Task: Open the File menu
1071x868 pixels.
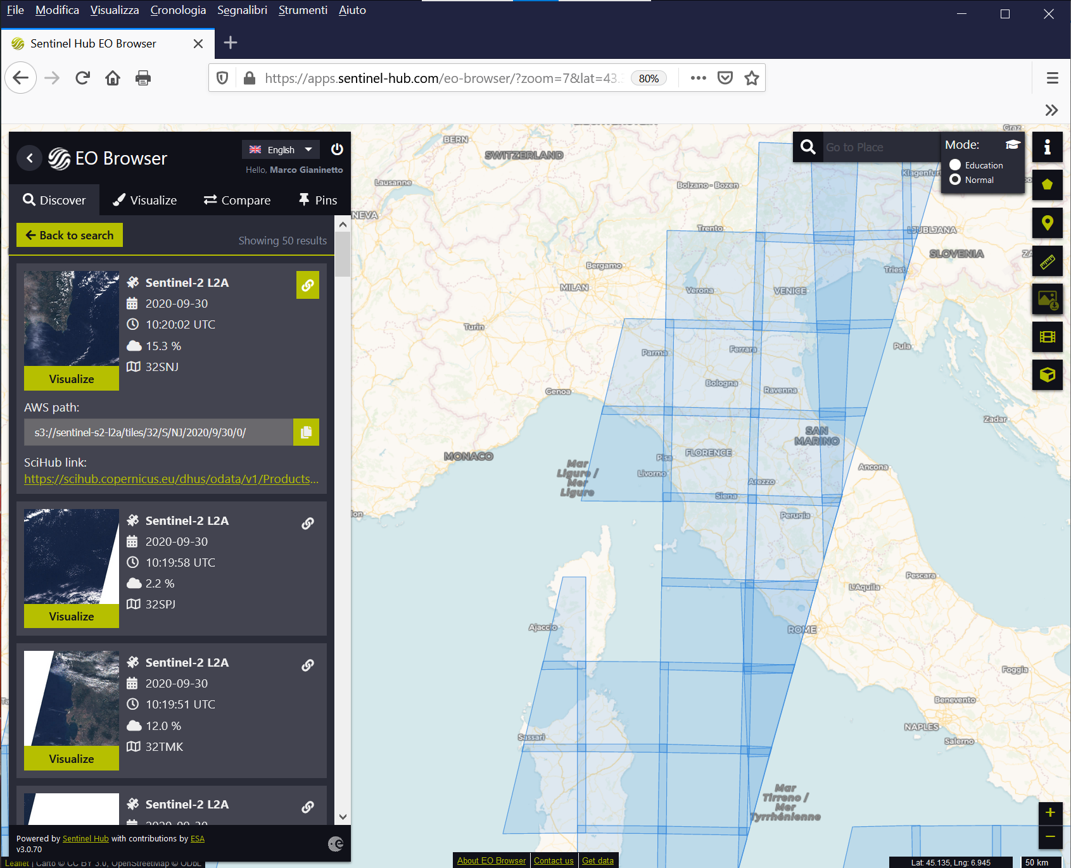Action: tap(15, 10)
